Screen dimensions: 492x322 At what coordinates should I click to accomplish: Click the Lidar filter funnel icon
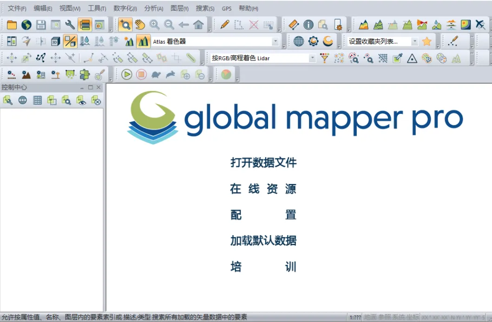click(x=324, y=58)
